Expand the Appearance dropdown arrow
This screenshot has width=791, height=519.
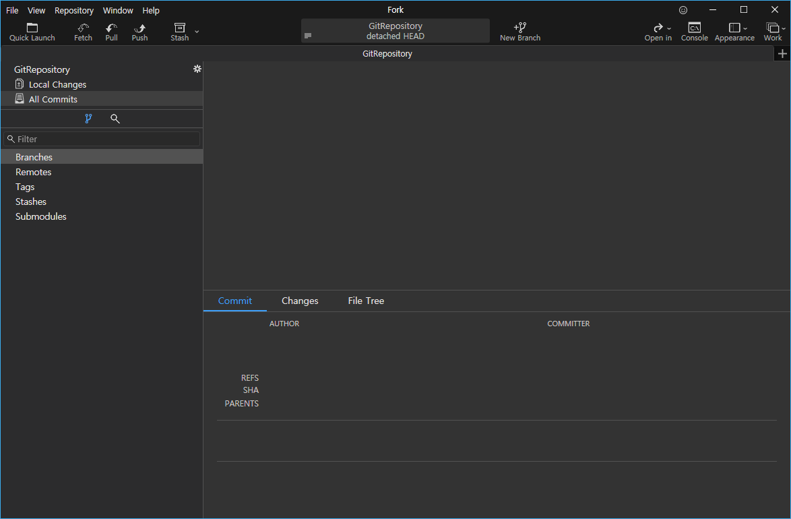click(745, 29)
